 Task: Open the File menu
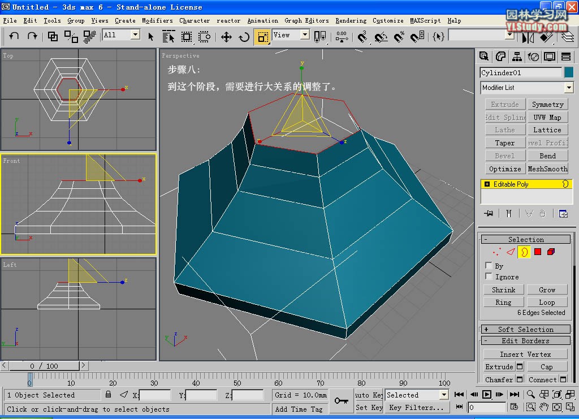click(x=10, y=21)
